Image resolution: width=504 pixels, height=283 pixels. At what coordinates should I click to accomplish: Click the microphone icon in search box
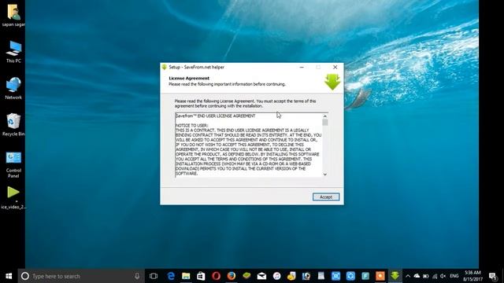[x=137, y=276]
